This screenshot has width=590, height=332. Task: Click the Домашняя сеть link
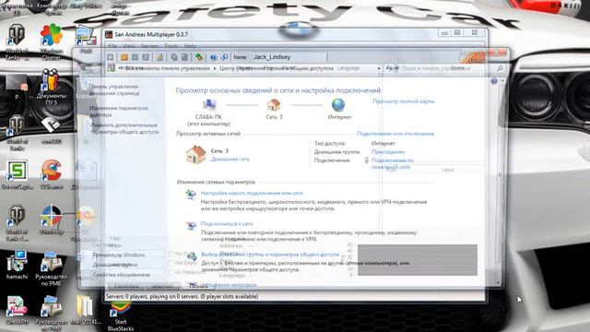click(x=230, y=160)
